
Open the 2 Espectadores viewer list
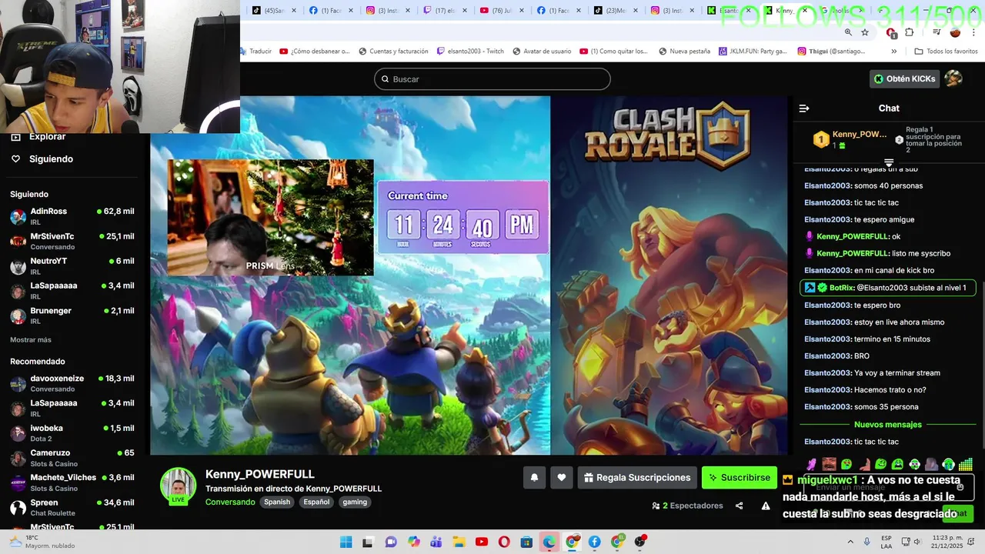coord(687,506)
